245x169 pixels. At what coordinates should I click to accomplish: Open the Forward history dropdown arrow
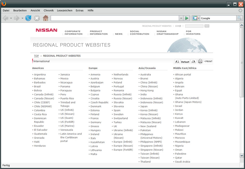tap(22, 18)
